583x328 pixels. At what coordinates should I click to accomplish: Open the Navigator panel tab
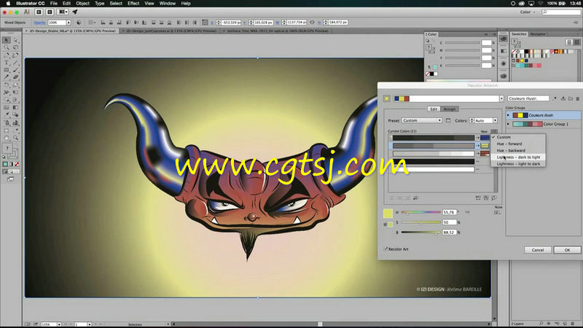[x=538, y=34]
